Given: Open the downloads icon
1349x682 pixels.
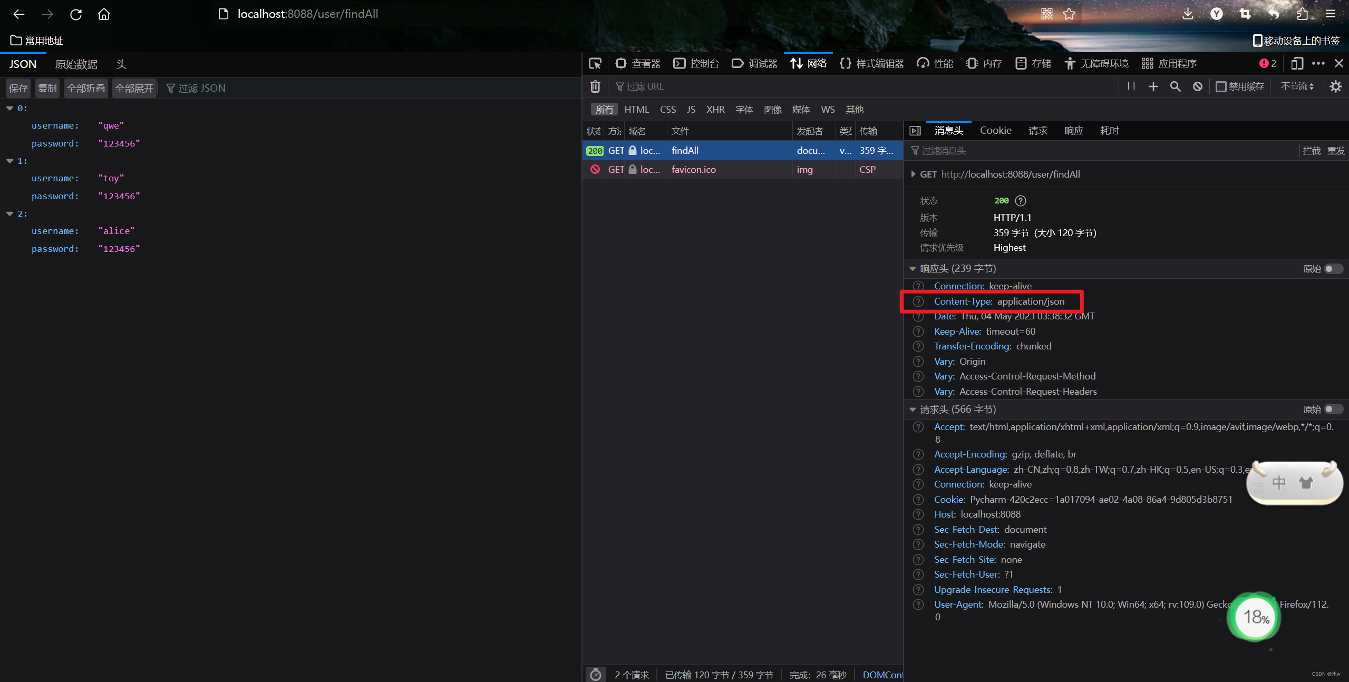Looking at the screenshot, I should (1188, 14).
